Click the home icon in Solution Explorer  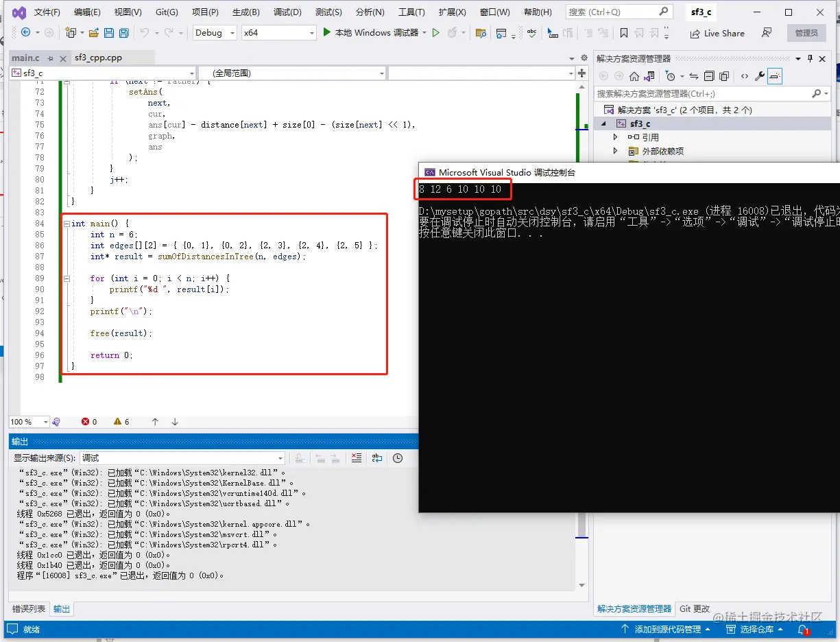click(x=634, y=76)
